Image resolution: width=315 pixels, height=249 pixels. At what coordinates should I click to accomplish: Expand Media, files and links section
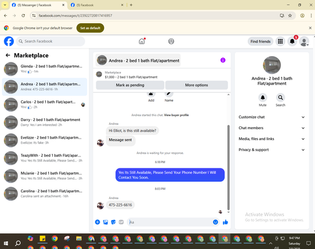coord(272,139)
